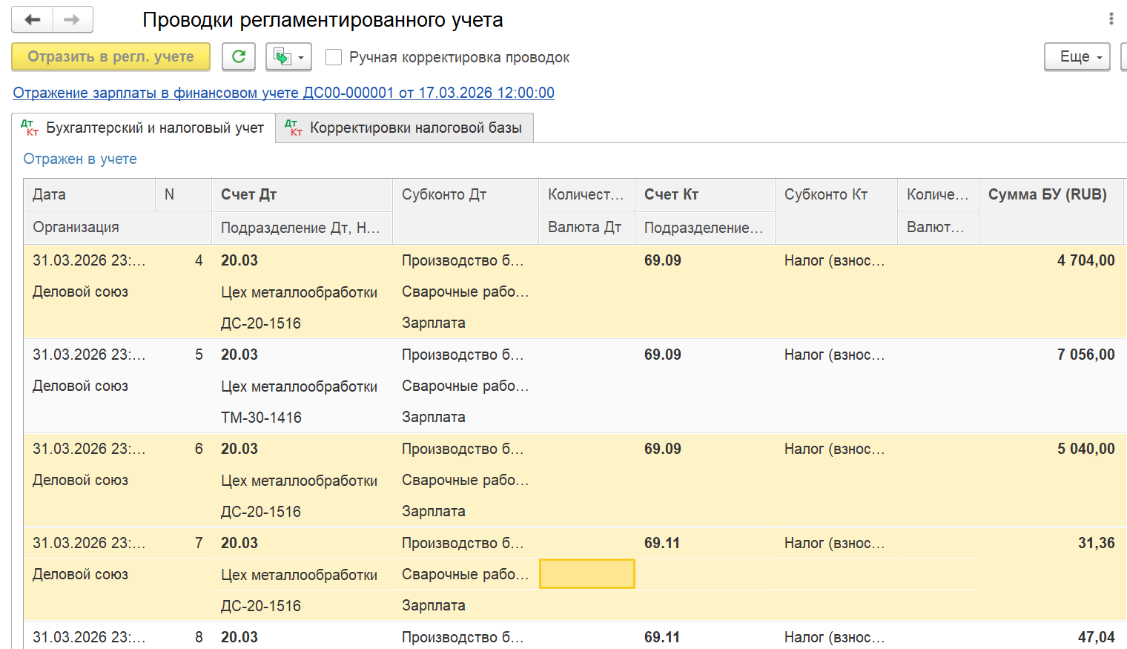Click the Дата column header
The width and height of the screenshot is (1127, 649).
[x=89, y=194]
